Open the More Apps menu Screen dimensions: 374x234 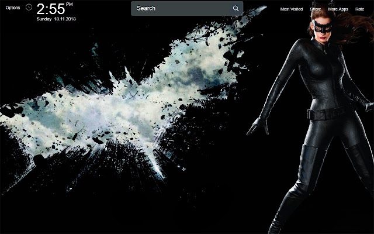(338, 9)
